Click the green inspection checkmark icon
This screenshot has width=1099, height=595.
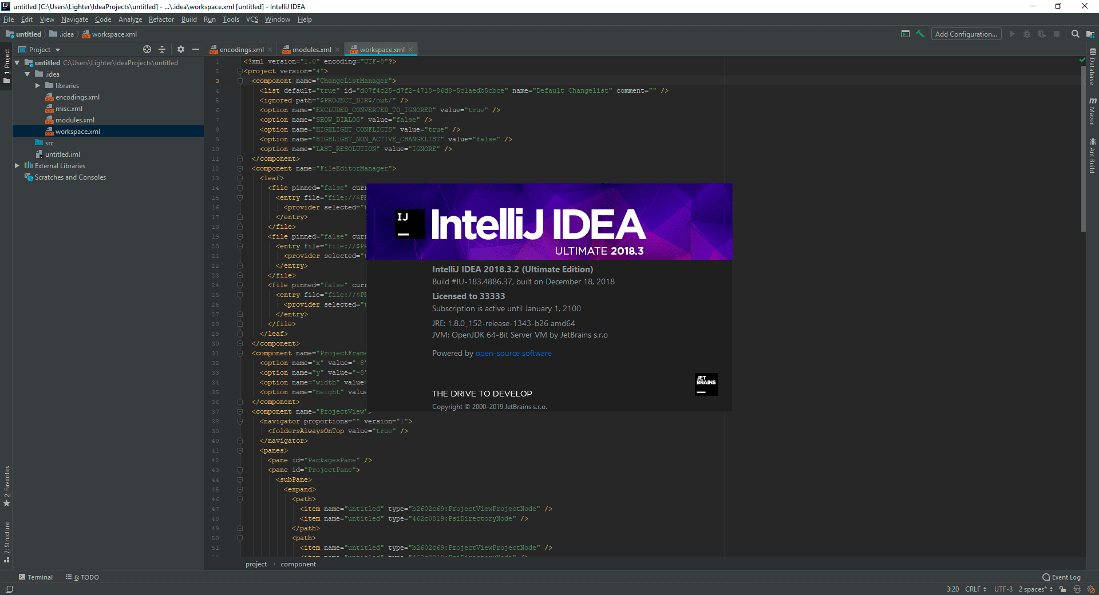click(1082, 59)
